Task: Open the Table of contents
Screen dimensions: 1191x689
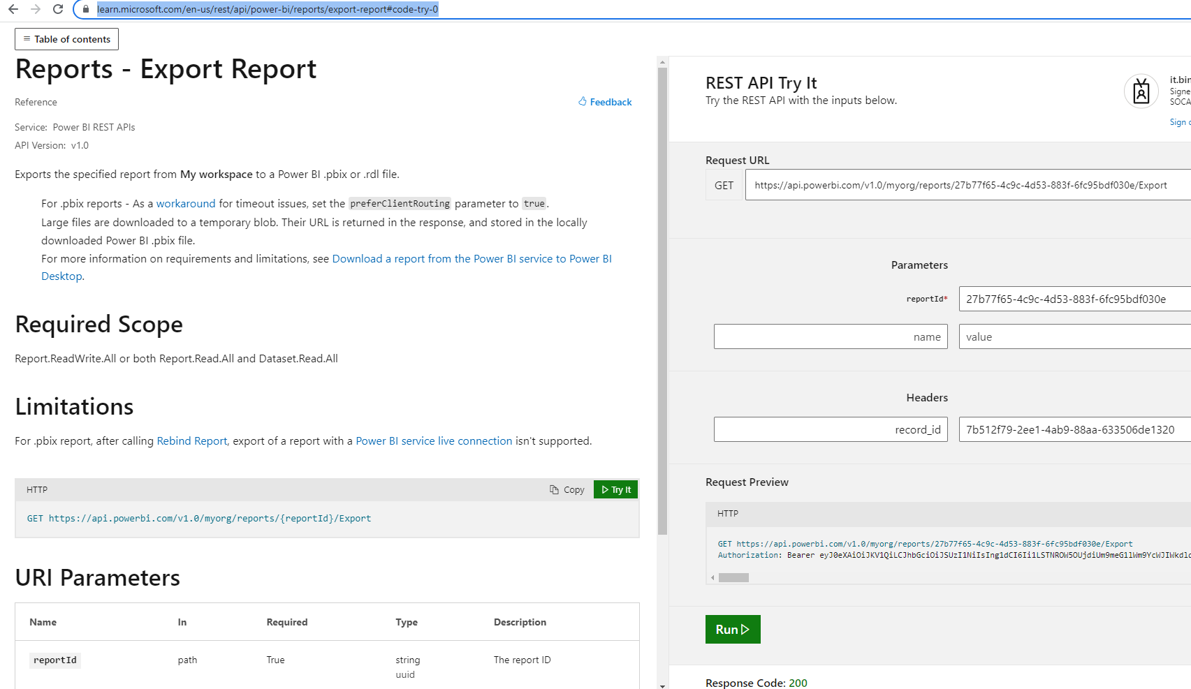Action: (66, 39)
